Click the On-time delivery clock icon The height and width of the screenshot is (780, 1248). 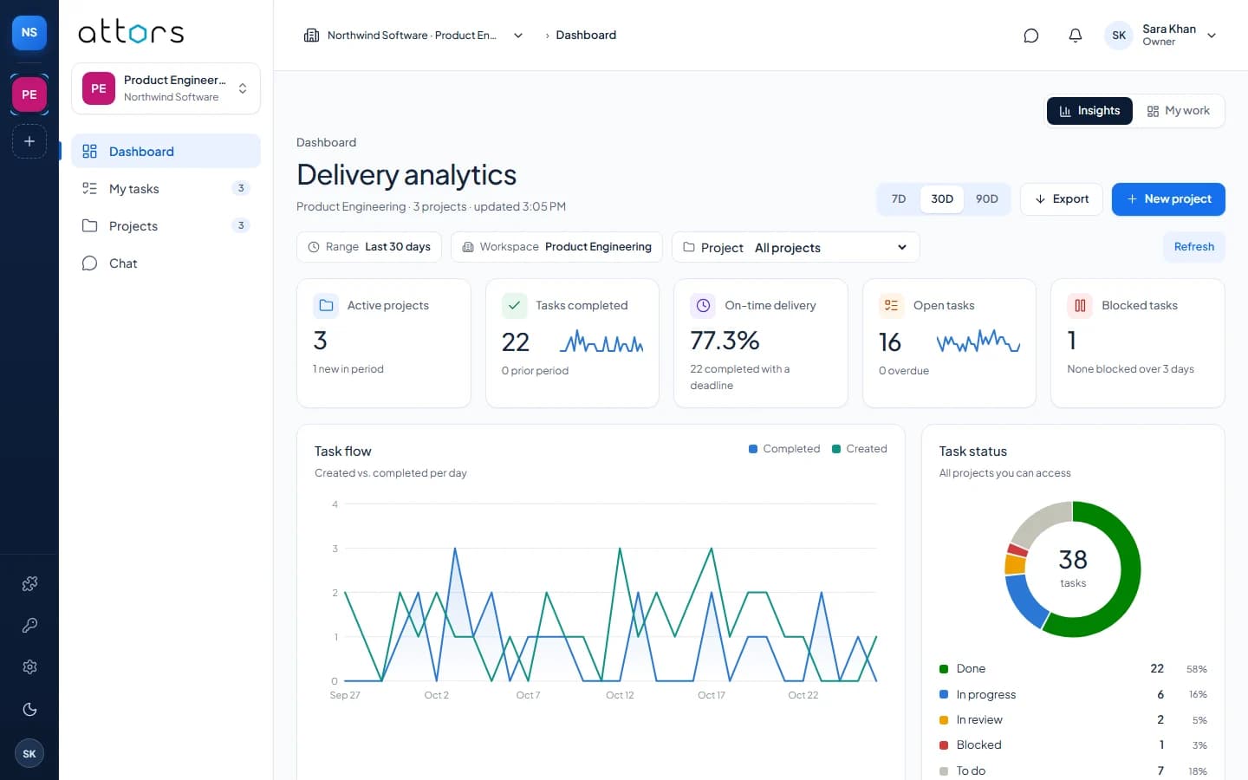click(x=703, y=305)
